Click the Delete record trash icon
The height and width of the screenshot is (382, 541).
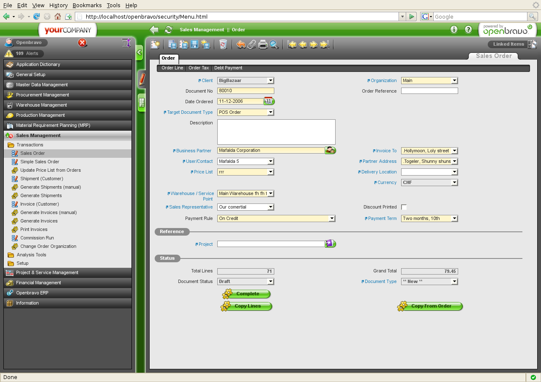[x=223, y=44]
